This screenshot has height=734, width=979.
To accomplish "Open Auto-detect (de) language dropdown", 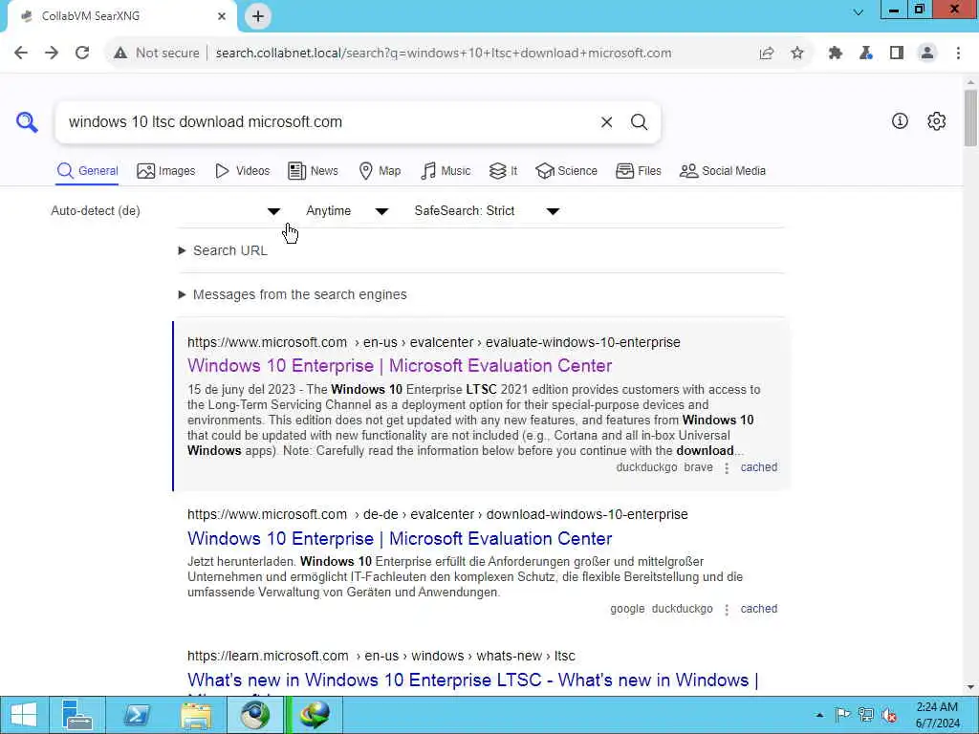I will pyautogui.click(x=166, y=211).
